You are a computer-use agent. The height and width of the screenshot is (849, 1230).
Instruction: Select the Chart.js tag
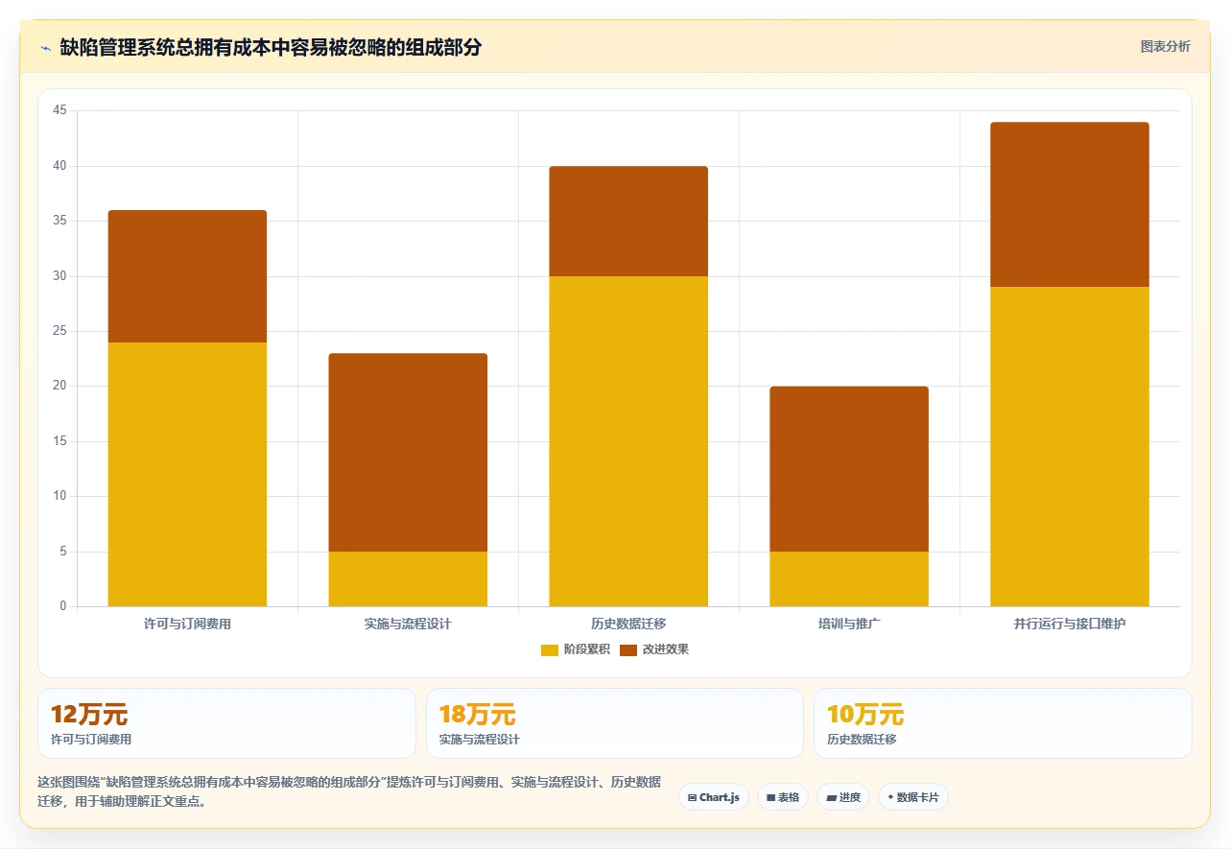pos(714,797)
